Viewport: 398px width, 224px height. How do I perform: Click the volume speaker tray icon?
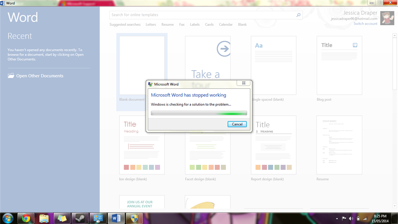tap(351, 219)
